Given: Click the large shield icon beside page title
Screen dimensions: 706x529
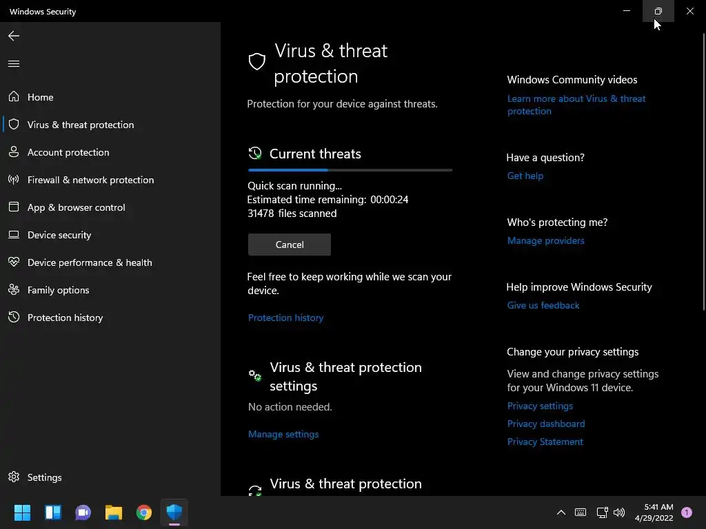Looking at the screenshot, I should [x=257, y=61].
